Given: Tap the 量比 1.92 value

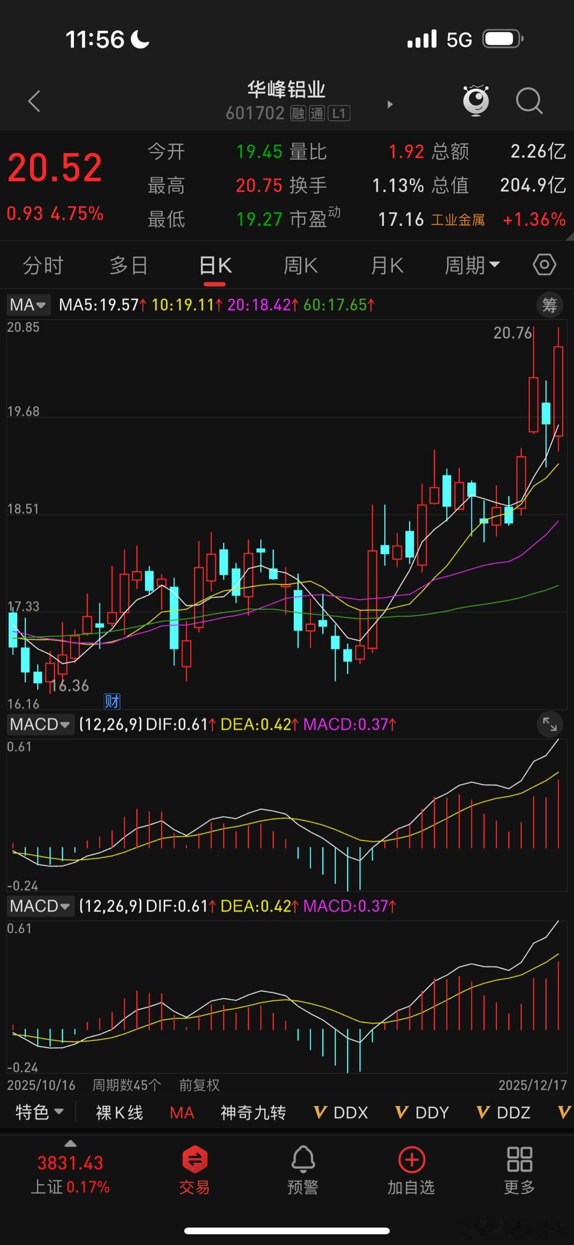Looking at the screenshot, I should click(x=407, y=152).
